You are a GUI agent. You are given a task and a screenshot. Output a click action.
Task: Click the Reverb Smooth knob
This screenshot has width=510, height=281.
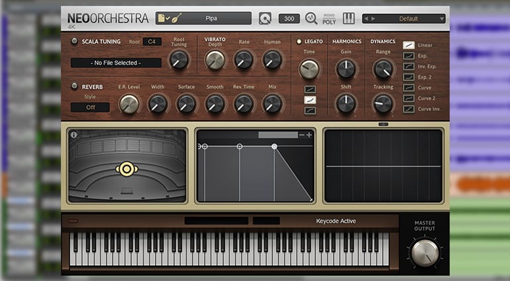point(215,104)
